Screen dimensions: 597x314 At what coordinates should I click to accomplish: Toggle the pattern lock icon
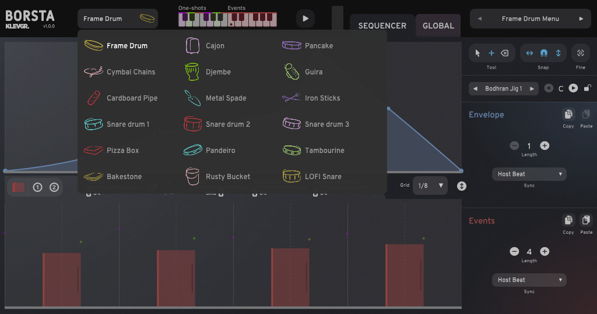(x=588, y=88)
